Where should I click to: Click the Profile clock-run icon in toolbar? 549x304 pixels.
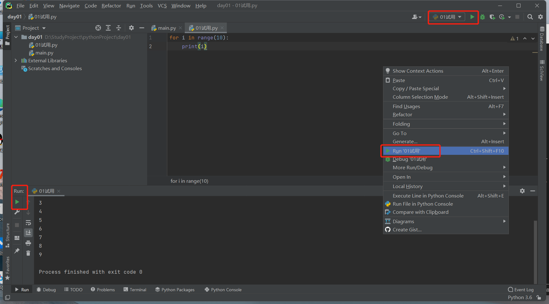click(502, 17)
